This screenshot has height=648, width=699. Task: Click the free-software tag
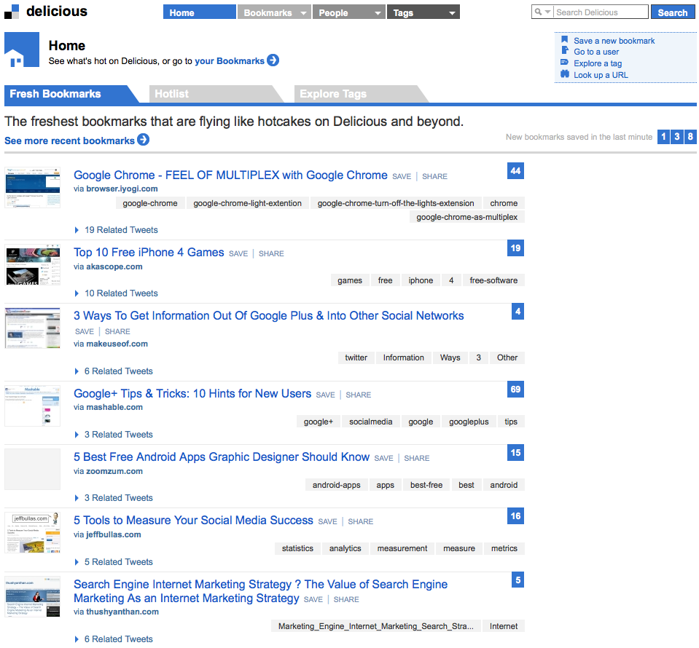pyautogui.click(x=493, y=280)
